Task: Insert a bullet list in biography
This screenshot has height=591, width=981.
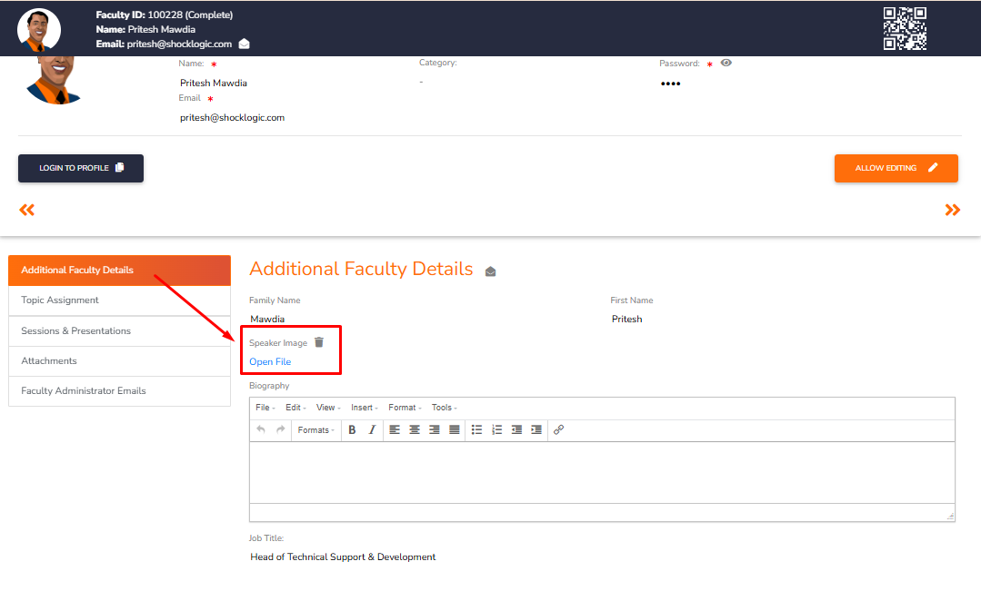Action: tap(476, 429)
